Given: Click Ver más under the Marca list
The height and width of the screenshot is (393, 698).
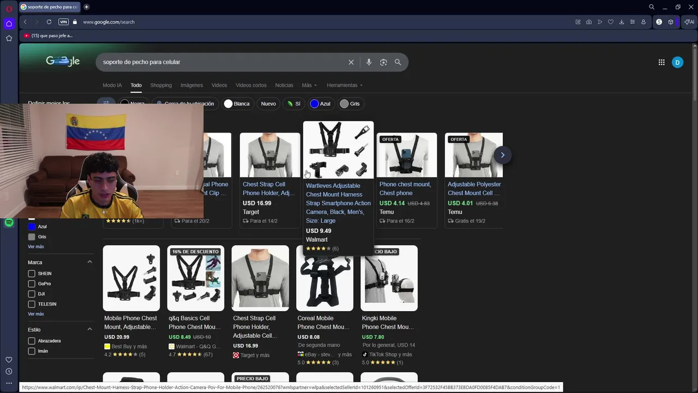Looking at the screenshot, I should [36, 314].
